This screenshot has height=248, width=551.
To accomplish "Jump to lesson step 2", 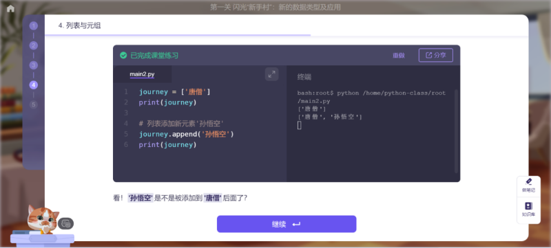I will (33, 45).
